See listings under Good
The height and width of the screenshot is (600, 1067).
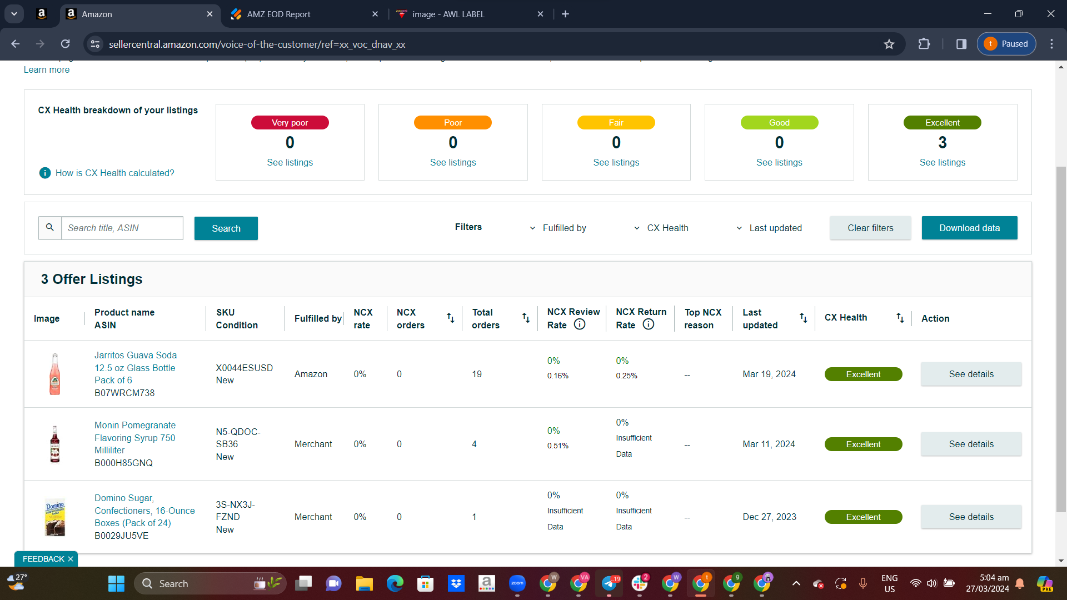click(779, 162)
